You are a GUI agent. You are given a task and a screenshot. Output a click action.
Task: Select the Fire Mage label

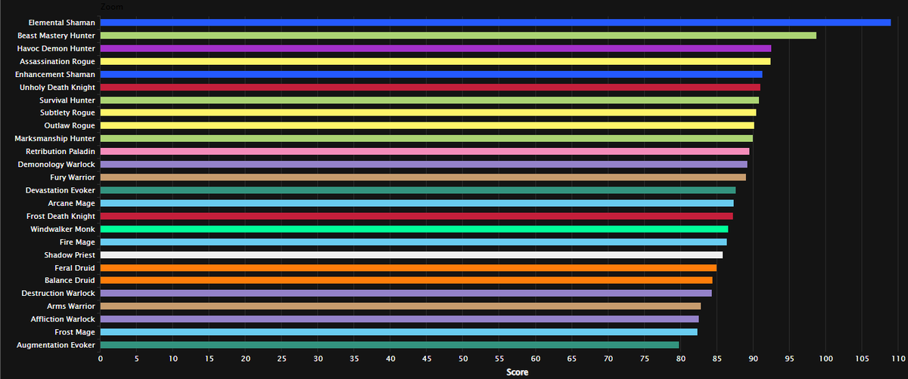click(77, 242)
